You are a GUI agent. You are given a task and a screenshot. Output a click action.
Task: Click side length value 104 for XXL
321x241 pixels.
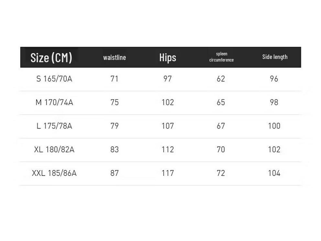click(x=274, y=173)
